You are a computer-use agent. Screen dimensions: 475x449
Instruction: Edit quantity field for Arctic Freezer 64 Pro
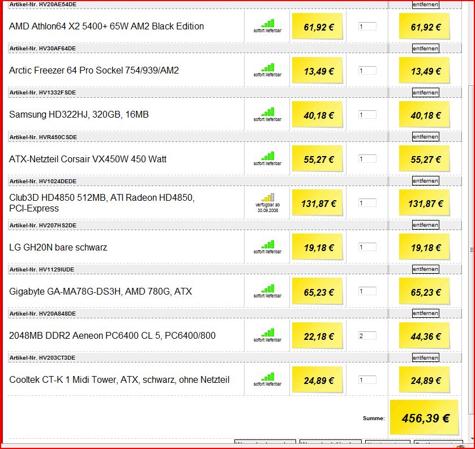pyautogui.click(x=367, y=71)
